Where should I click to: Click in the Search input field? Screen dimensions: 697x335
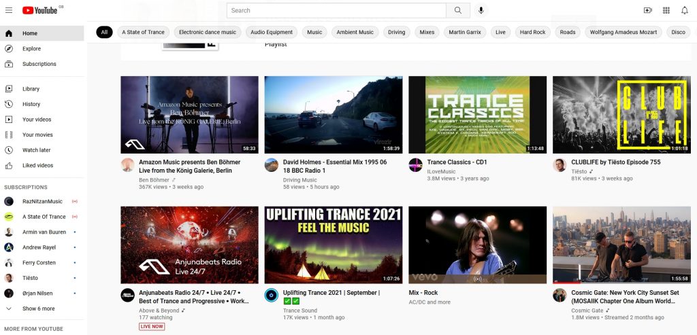click(x=336, y=10)
